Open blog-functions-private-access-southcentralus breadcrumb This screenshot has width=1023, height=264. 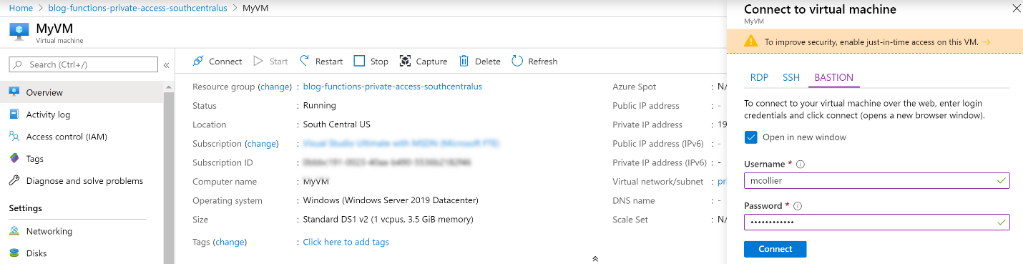tap(137, 8)
